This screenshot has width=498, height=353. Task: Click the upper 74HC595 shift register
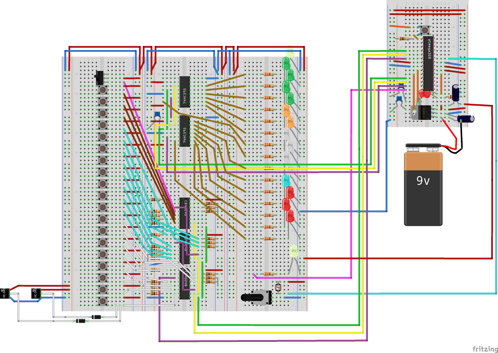[184, 92]
